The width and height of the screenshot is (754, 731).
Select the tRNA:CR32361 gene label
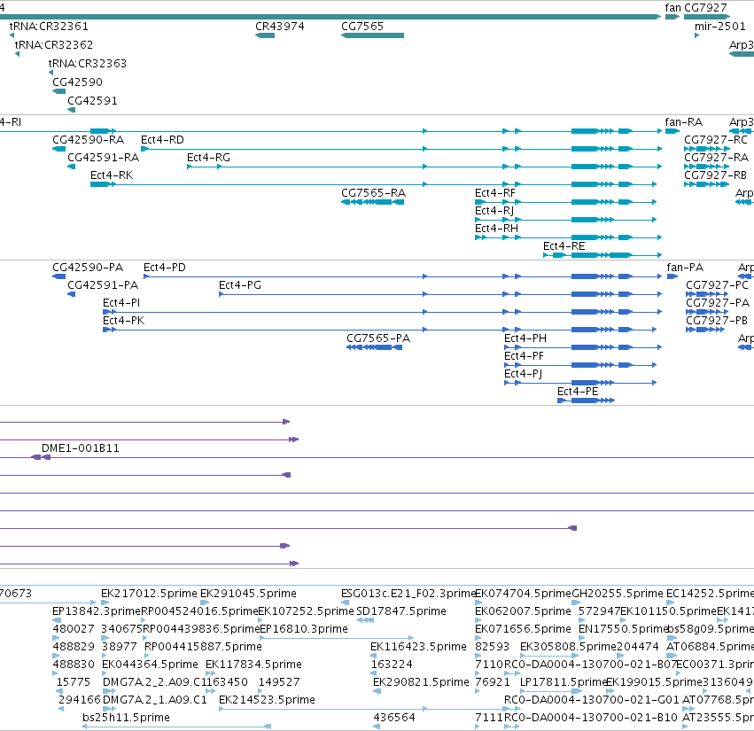(x=49, y=27)
